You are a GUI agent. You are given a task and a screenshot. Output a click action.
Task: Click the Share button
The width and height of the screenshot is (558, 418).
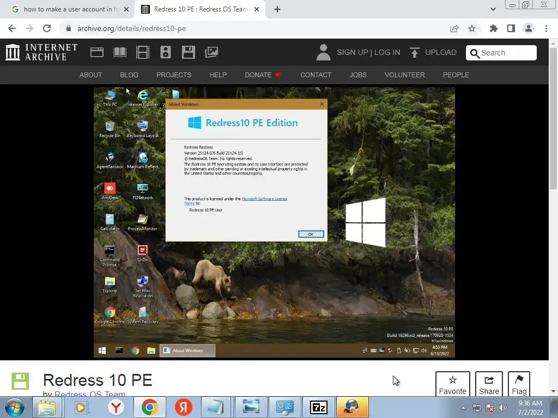pos(489,385)
